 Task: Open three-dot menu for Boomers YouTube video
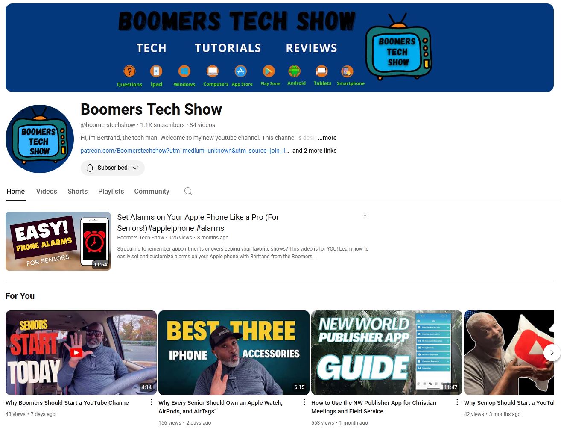[x=151, y=402]
